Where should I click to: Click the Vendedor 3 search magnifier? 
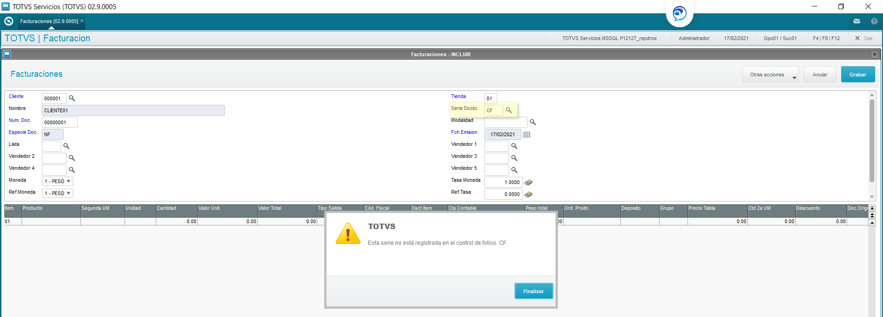(514, 158)
